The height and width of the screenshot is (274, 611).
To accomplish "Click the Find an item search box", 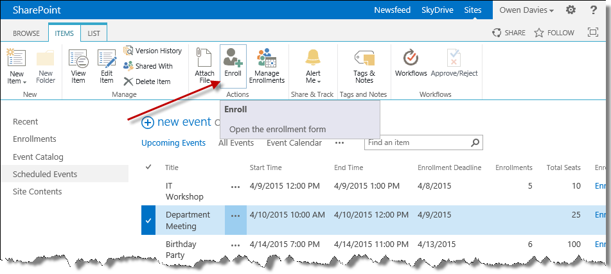I will 418,143.
